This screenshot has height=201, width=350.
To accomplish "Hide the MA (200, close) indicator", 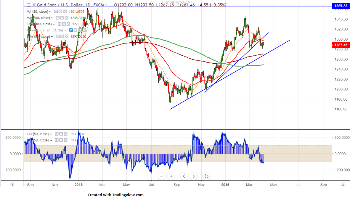I will point(57,18).
